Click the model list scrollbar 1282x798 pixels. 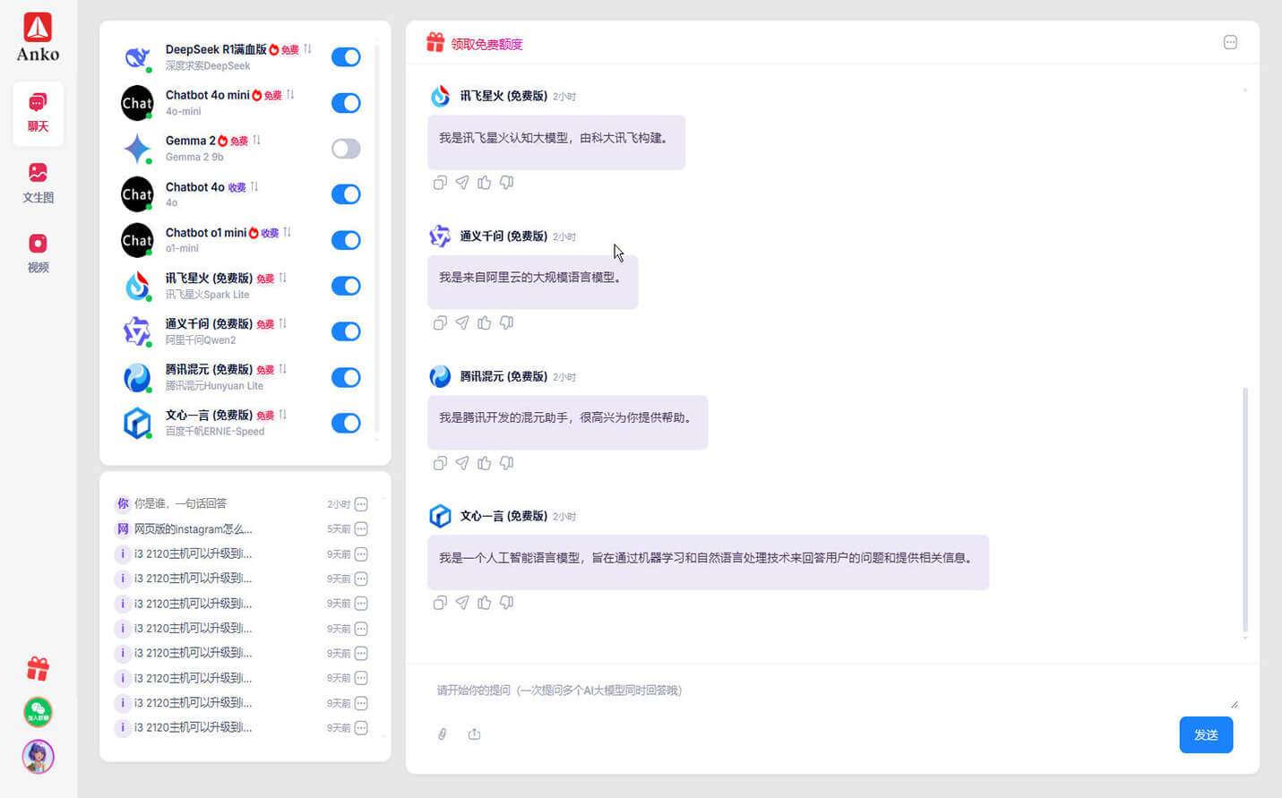click(x=377, y=238)
